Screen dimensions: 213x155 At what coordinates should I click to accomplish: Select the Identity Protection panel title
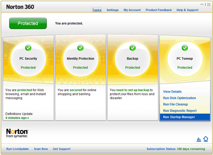(x=81, y=59)
